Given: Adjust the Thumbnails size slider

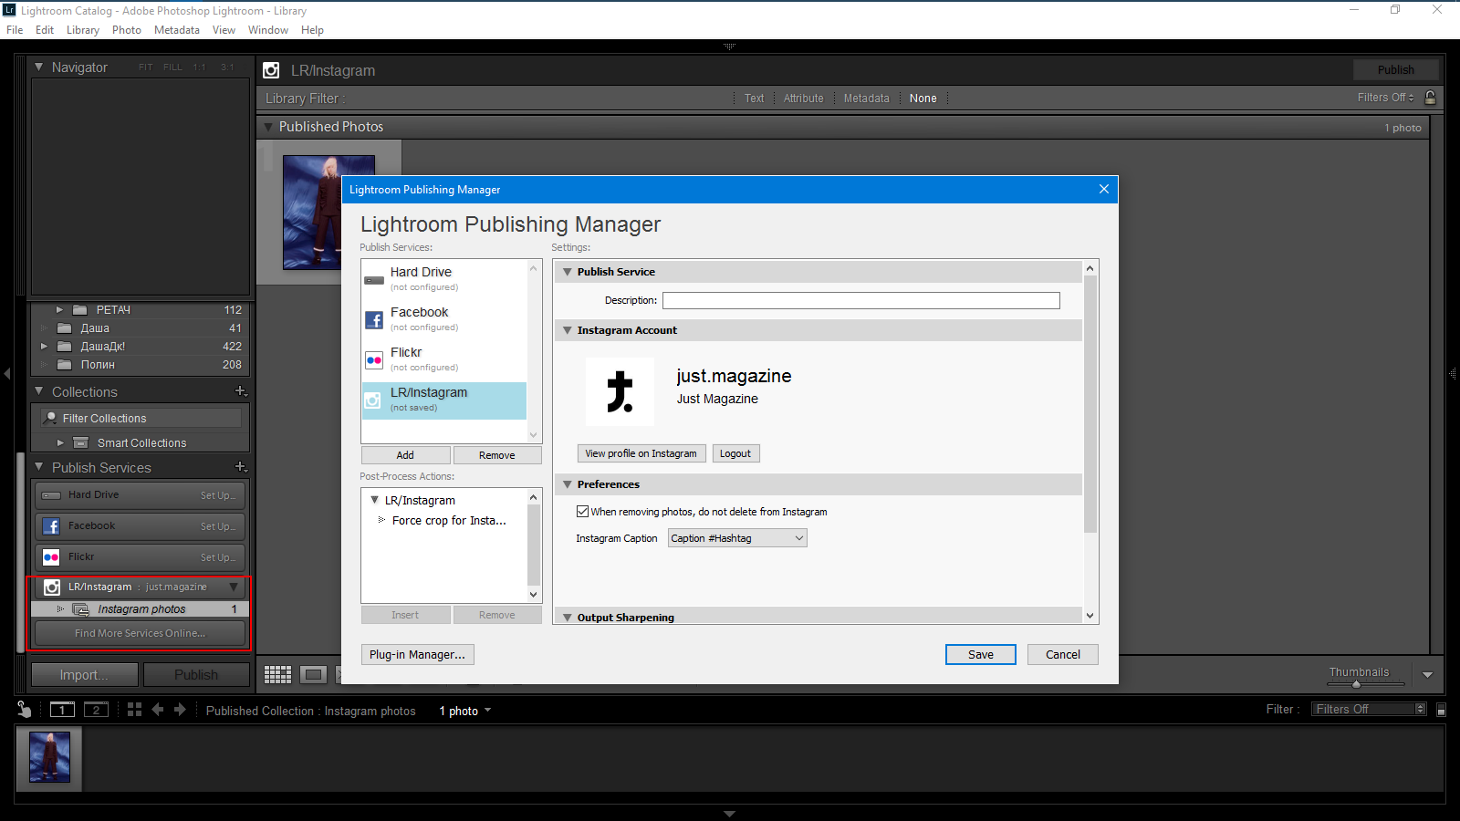Looking at the screenshot, I should click(x=1356, y=683).
